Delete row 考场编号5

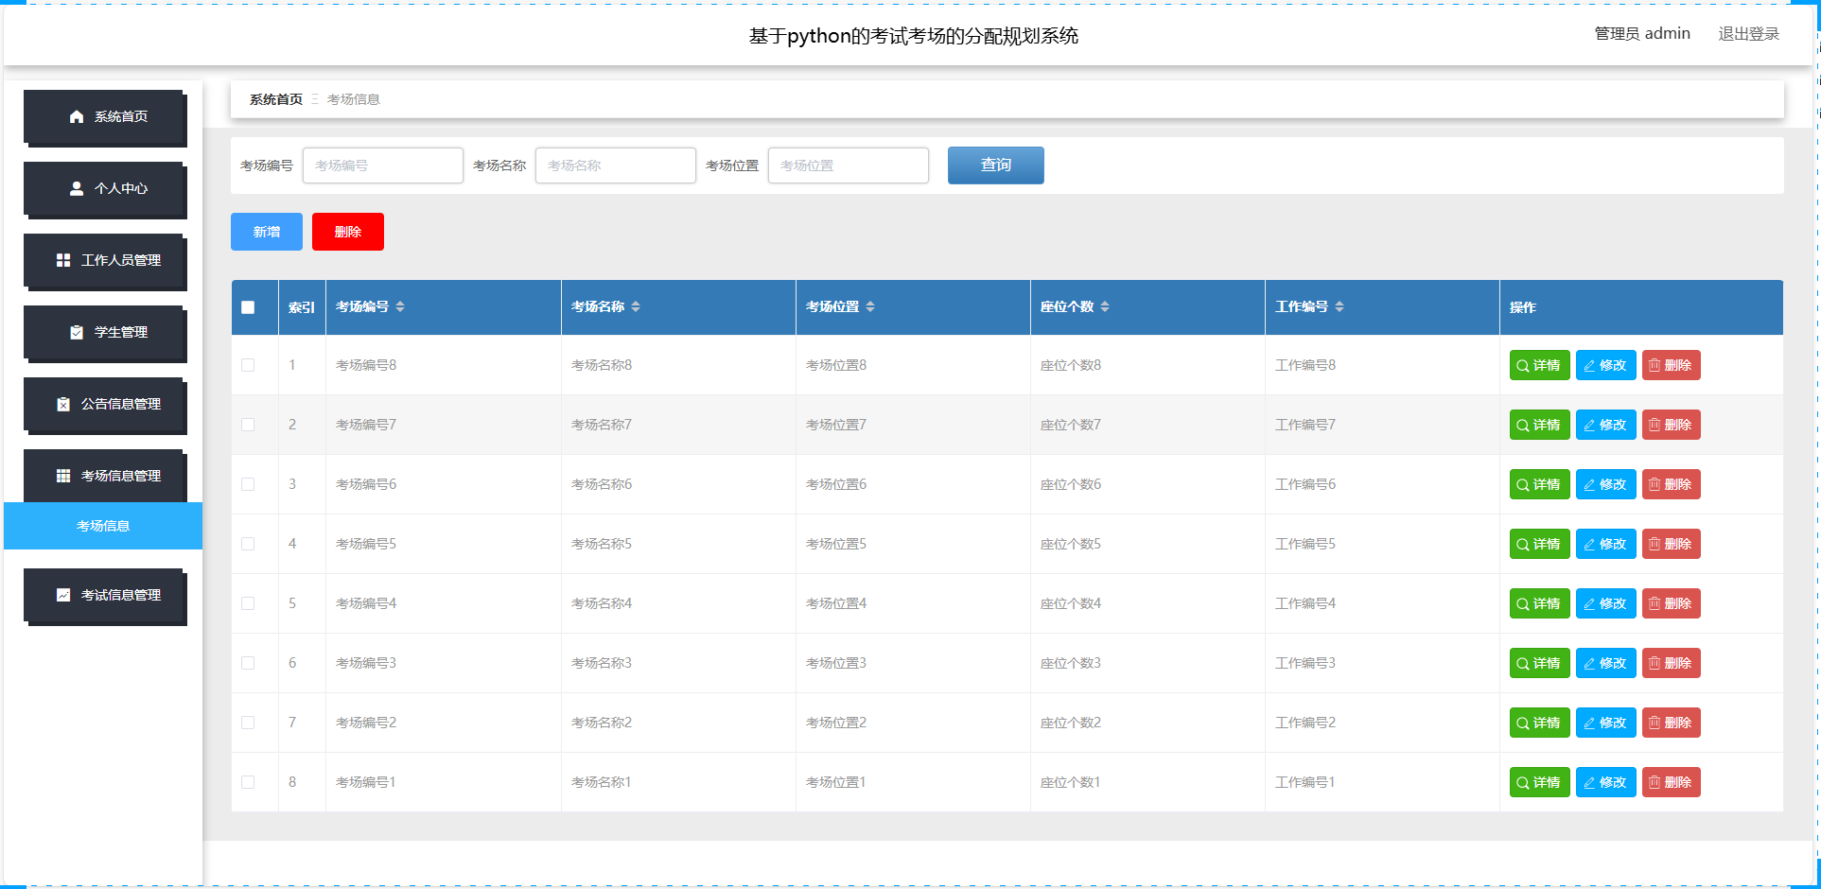point(1671,544)
